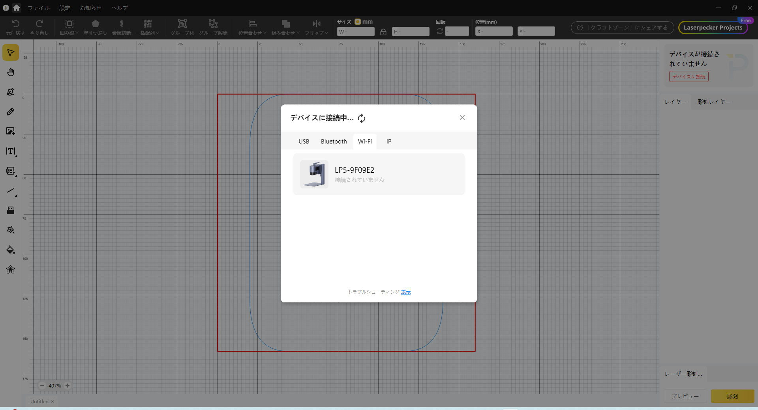
Task: Select the LP5-9F09E2 device entry
Action: click(x=379, y=174)
